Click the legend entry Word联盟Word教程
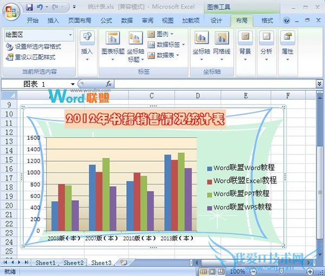Screen dimensions: 325x276 (241, 168)
